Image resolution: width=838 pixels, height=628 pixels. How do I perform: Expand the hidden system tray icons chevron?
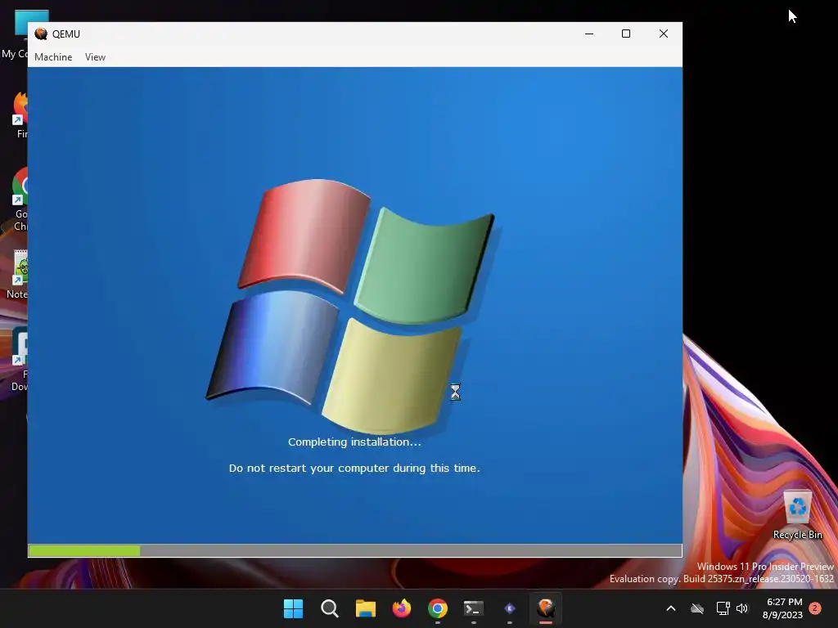point(671,608)
